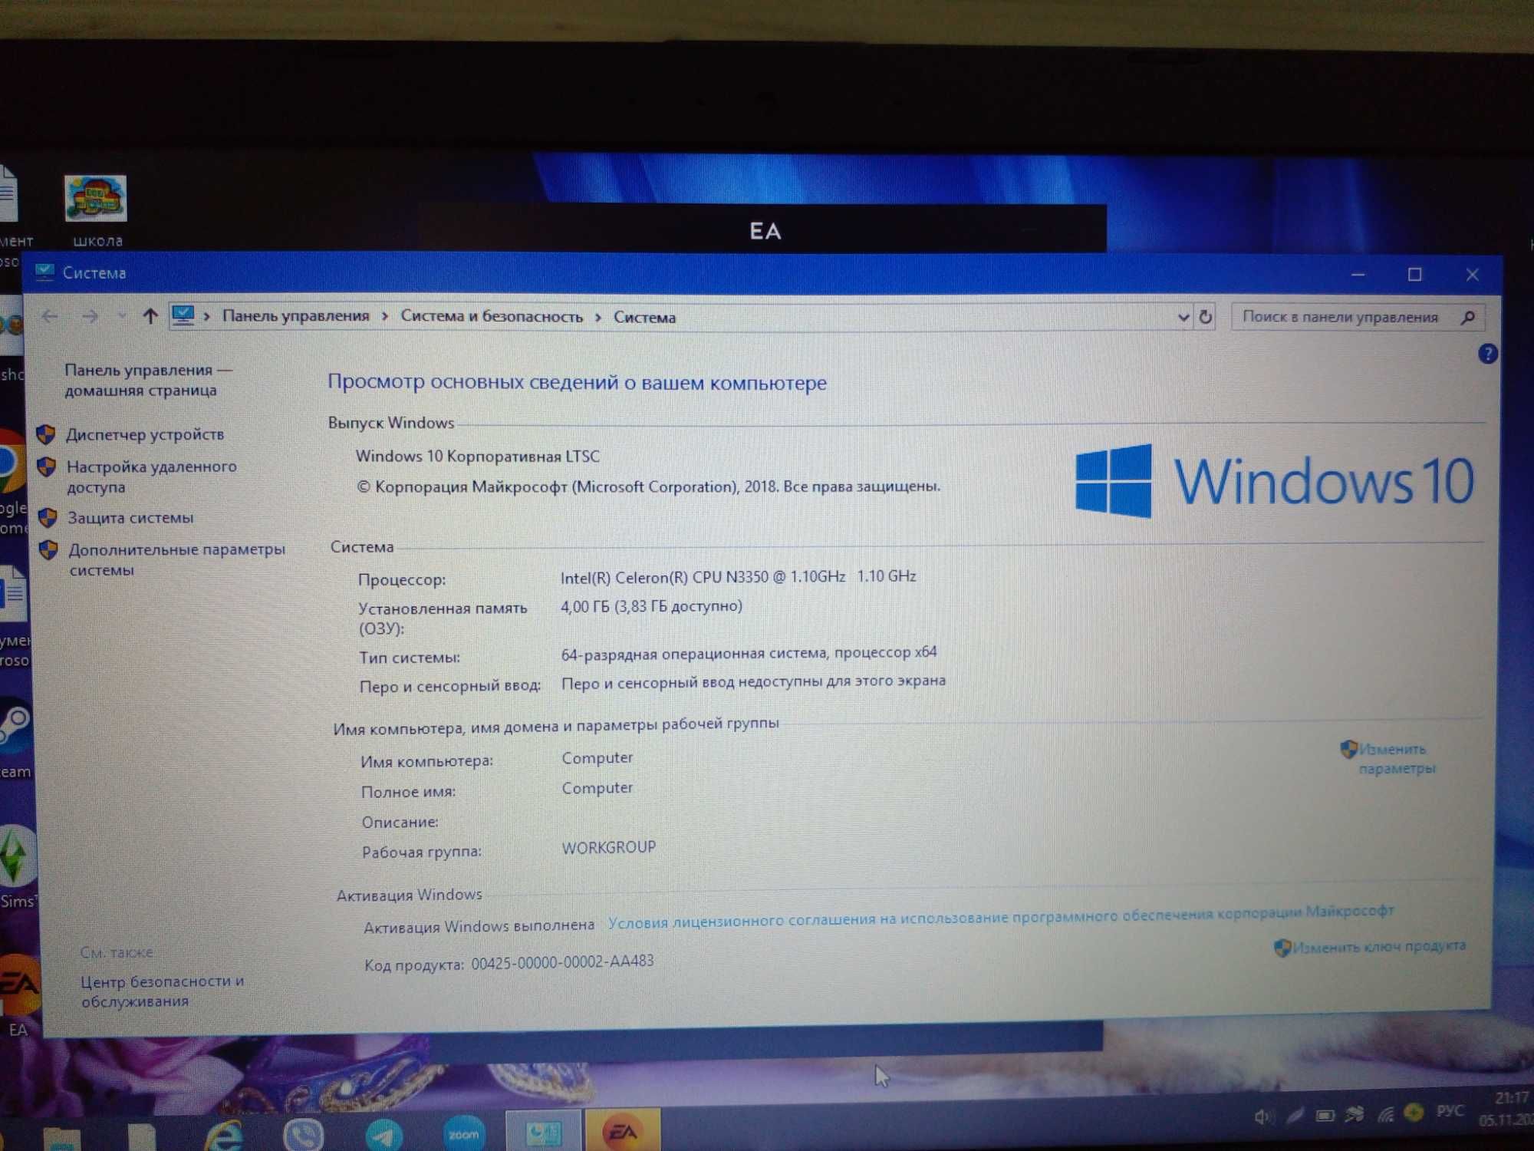Click the computer icon in the address bar
The height and width of the screenshot is (1151, 1534).
click(183, 315)
